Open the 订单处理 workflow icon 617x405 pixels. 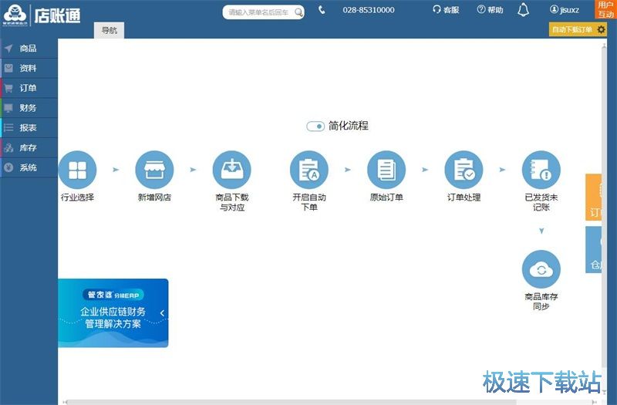[x=464, y=170]
